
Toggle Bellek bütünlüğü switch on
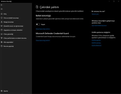tap(38, 24)
